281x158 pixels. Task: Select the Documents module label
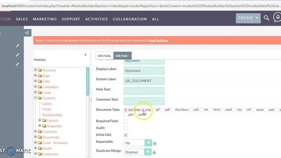pyautogui.click(x=51, y=137)
